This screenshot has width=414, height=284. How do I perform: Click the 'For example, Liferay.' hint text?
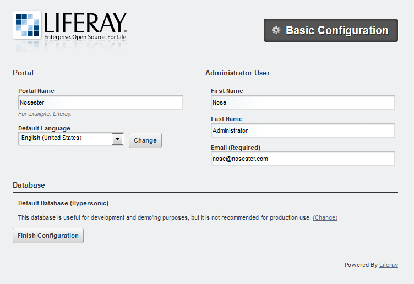point(45,114)
